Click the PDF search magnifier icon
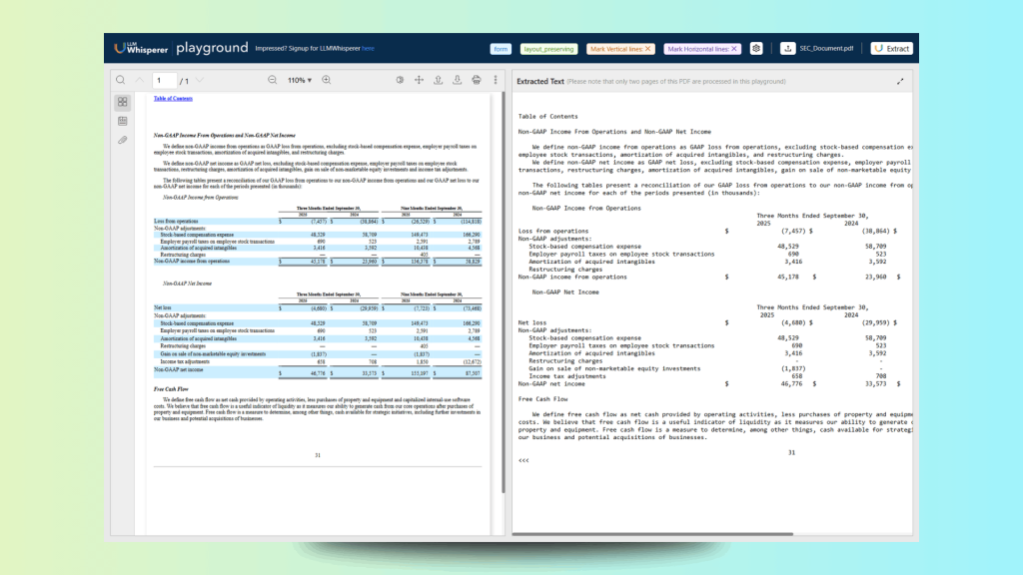The height and width of the screenshot is (575, 1023). (x=120, y=80)
